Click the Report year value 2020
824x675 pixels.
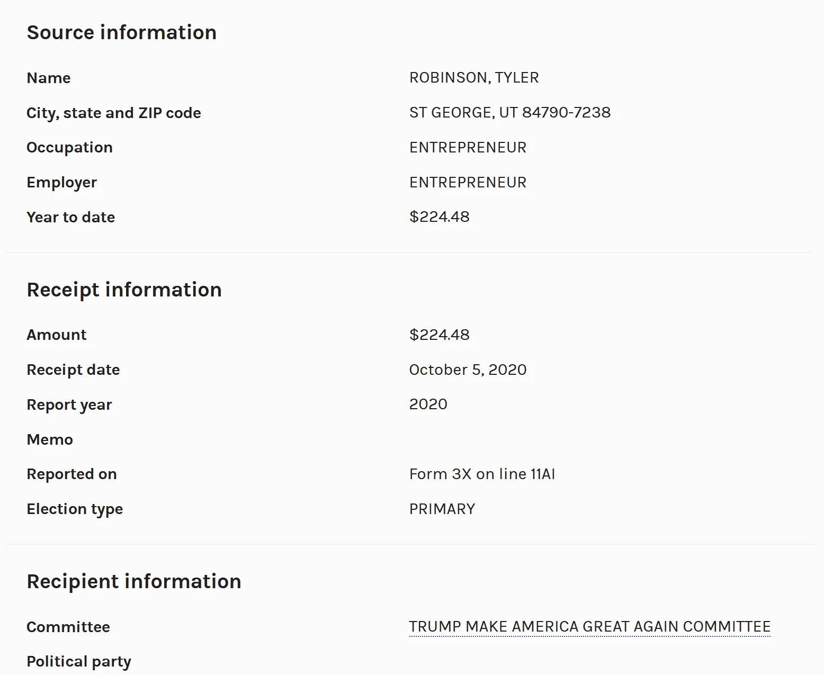[x=428, y=404]
